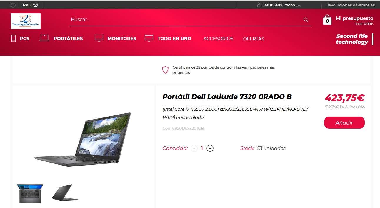Viewport: 380px width, 208px height.
Task: Click the user profile icon
Action: pos(259,5)
